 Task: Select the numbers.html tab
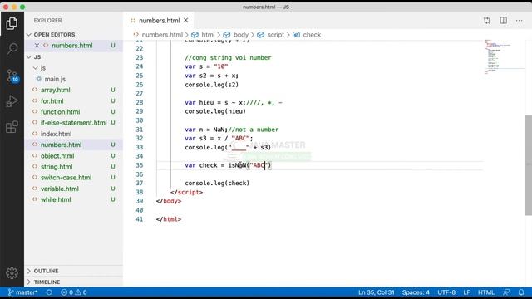tap(159, 20)
